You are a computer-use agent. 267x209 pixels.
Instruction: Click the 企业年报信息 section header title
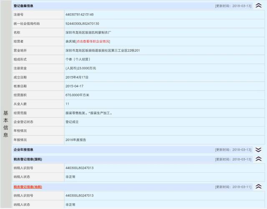click(x=23, y=150)
